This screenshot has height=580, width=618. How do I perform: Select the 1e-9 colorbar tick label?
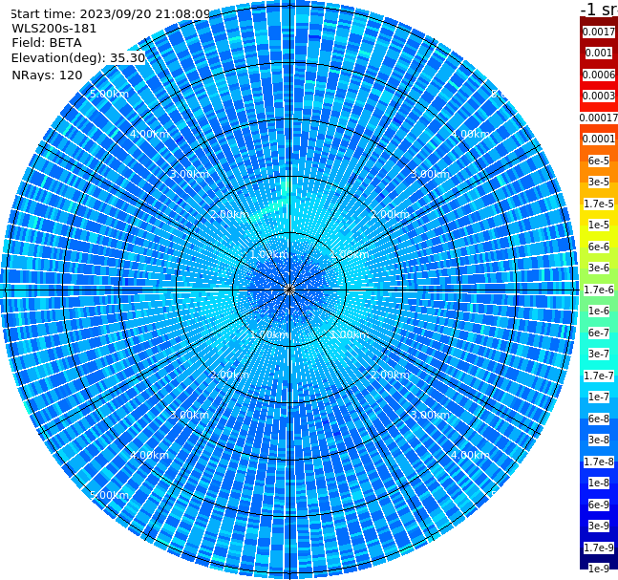pos(599,569)
